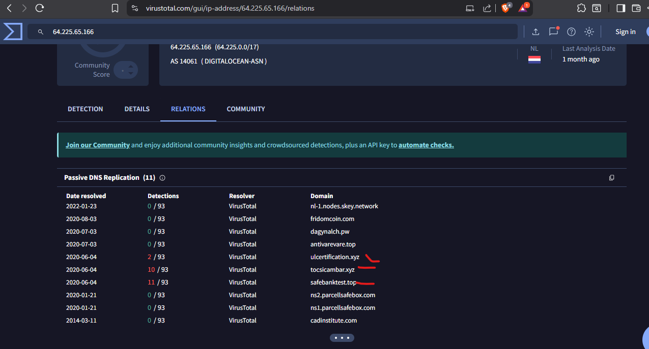Open domain ns2.parcellsafebox.com
Image resolution: width=649 pixels, height=349 pixels.
(343, 295)
